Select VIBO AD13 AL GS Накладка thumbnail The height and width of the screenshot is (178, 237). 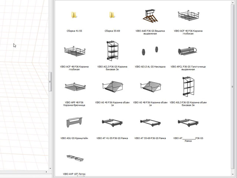150,51
